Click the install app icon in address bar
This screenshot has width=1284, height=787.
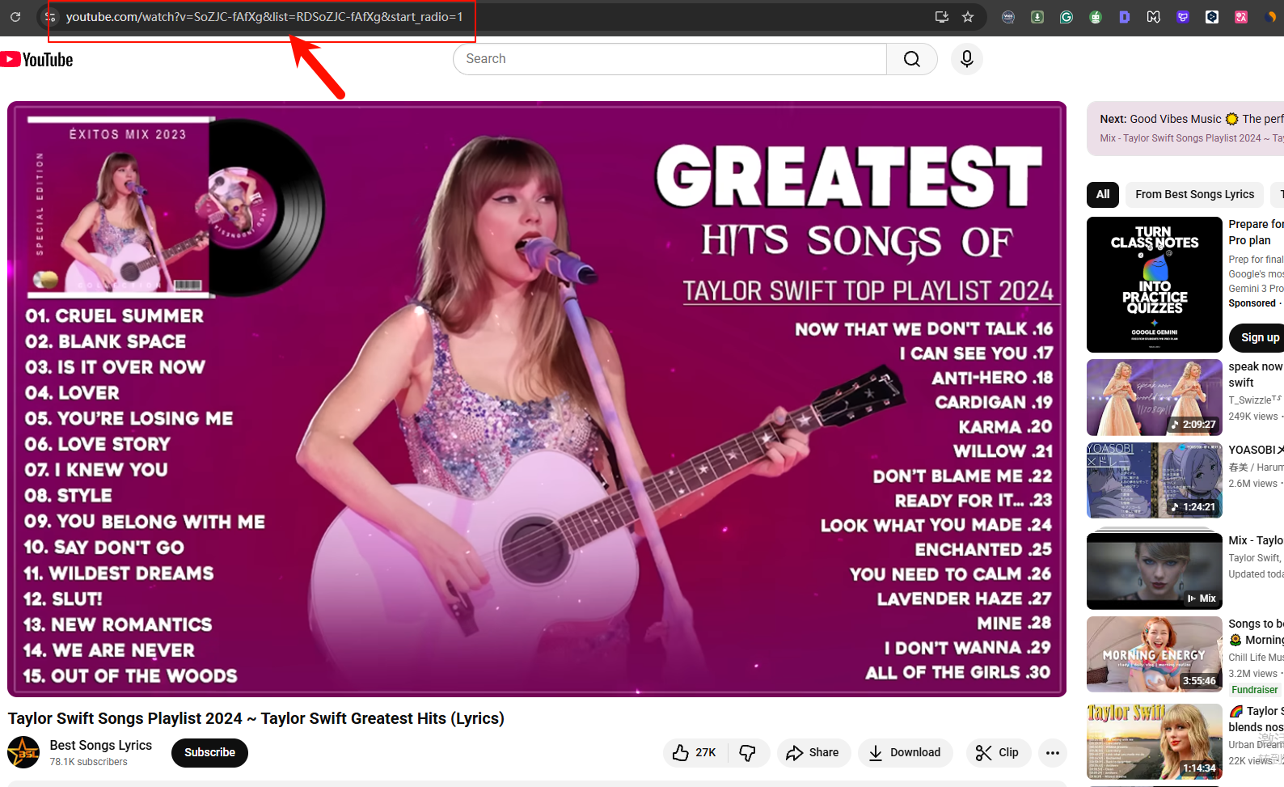[x=942, y=16]
